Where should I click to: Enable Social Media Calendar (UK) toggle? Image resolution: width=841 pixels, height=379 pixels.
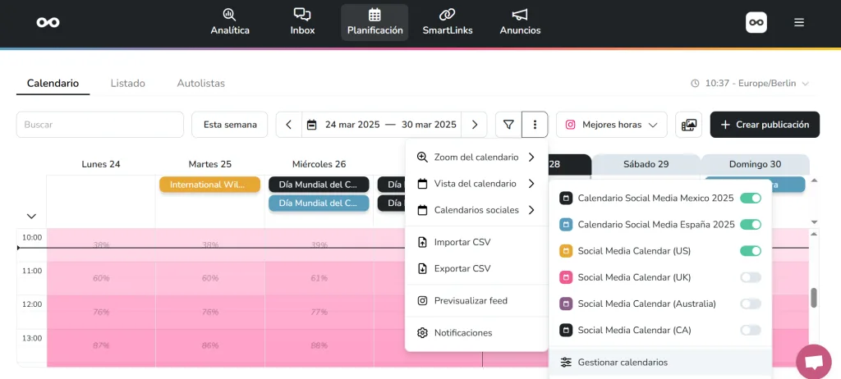coord(750,277)
